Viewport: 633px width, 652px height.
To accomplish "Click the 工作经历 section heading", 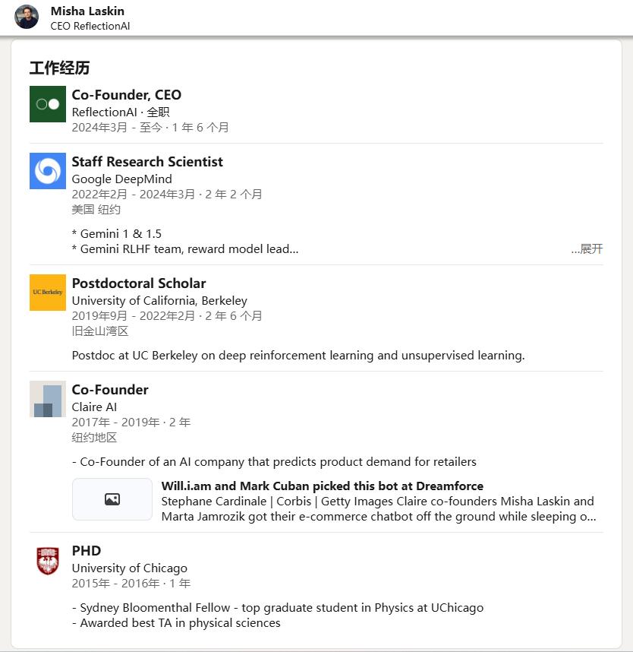I will coord(60,68).
